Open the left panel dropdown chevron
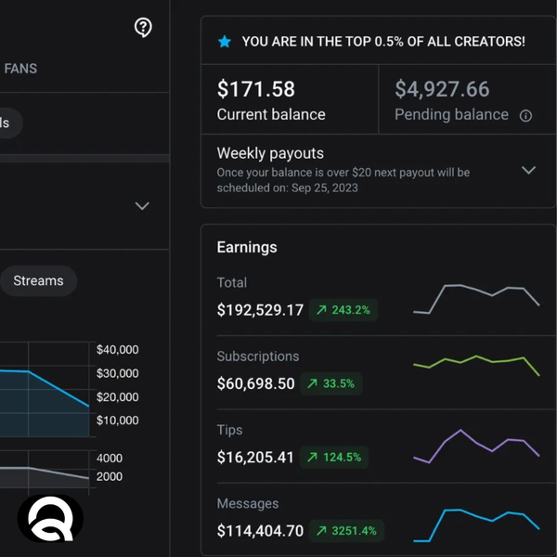 point(142,206)
